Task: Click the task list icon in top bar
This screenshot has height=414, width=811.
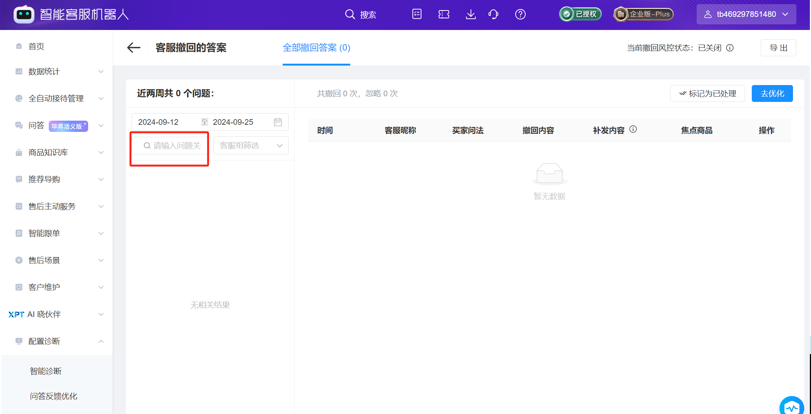Action: pyautogui.click(x=417, y=14)
